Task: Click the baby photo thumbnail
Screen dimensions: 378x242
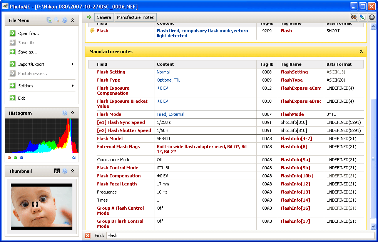Action: [x=42, y=207]
